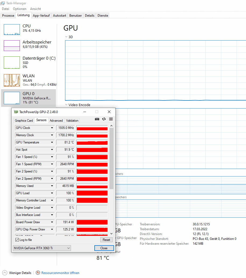Image resolution: width=246 pixels, height=278 pixels.
Task: Switch to GPU-Z Graphics Card tab
Action: [x=24, y=121]
